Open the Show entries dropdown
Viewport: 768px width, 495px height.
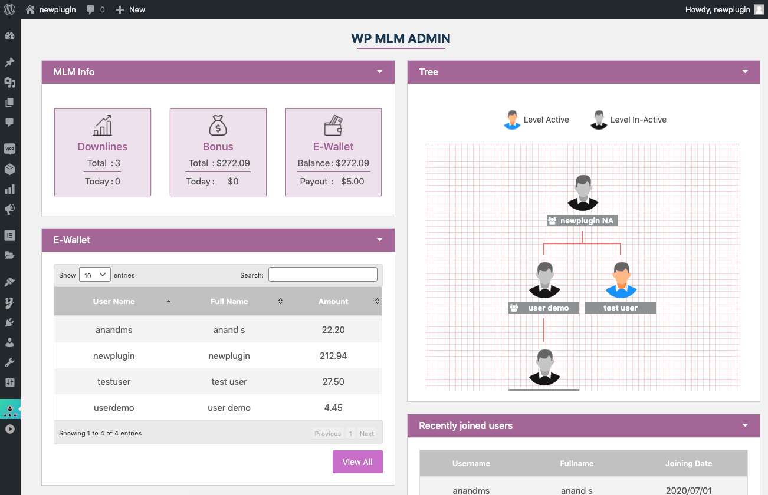pyautogui.click(x=94, y=274)
